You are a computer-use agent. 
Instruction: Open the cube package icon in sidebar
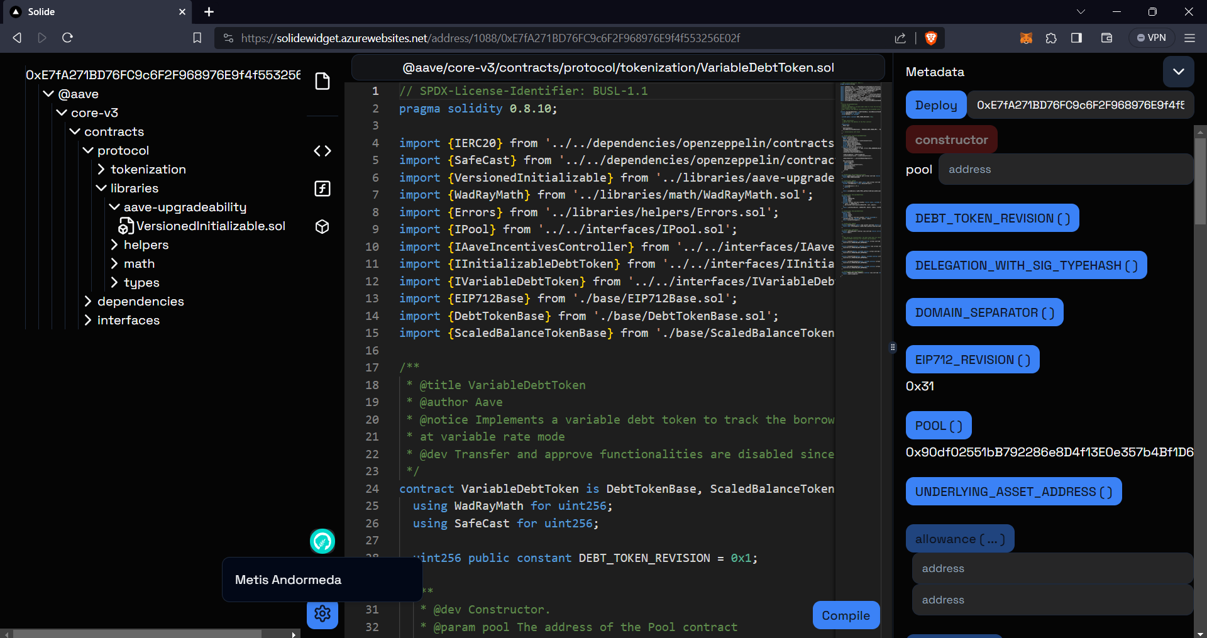pyautogui.click(x=322, y=226)
